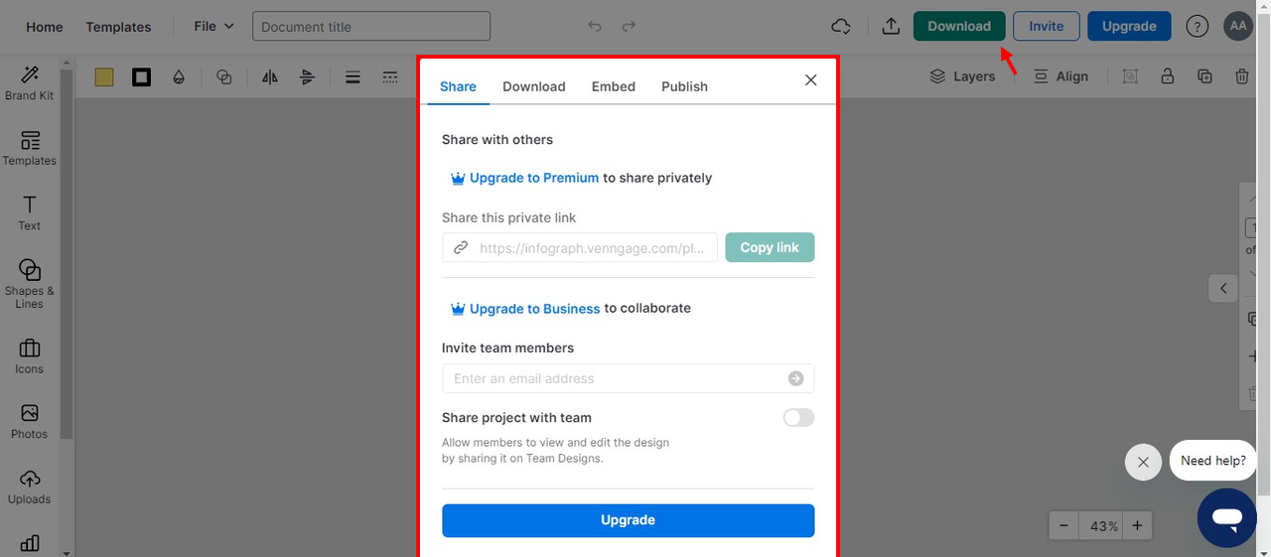Click the Invite team members email field

tap(616, 378)
